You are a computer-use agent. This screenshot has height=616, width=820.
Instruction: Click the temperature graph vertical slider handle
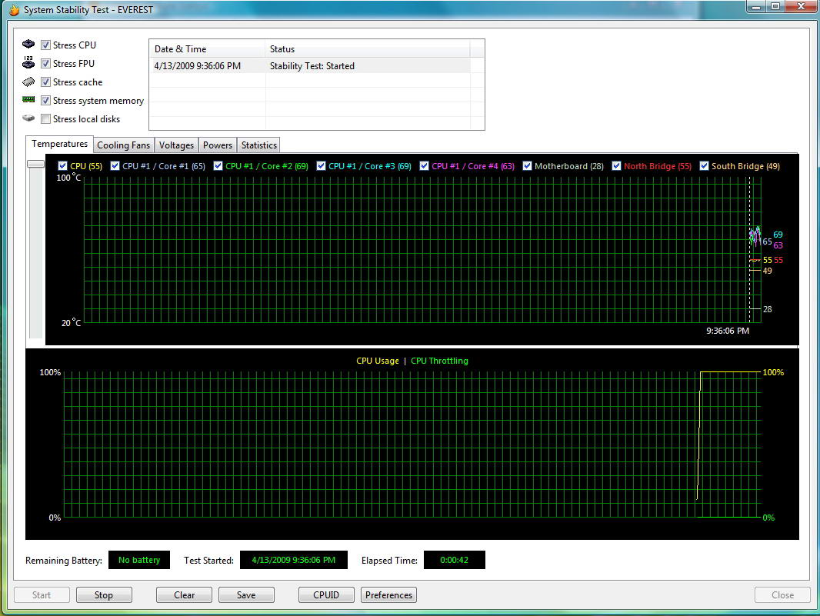35,164
